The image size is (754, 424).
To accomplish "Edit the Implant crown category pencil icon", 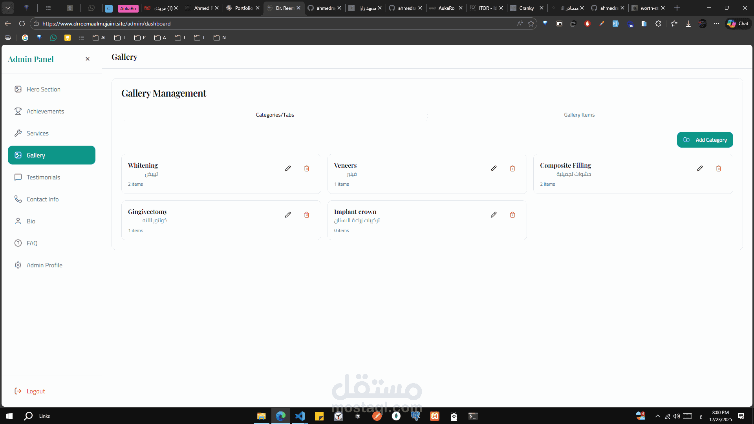I will (x=494, y=215).
